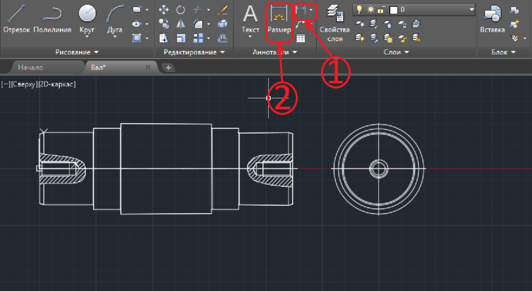
Task: Activate the Размер dimension tool
Action: [x=279, y=21]
